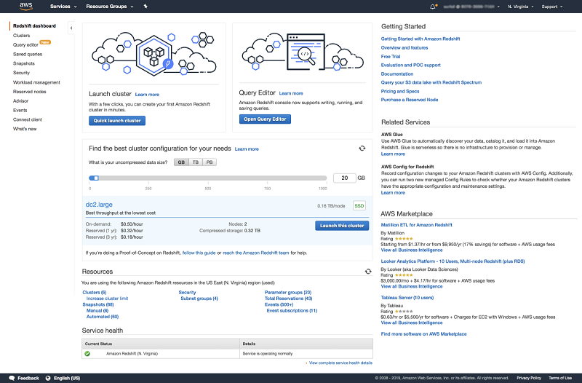The image size is (582, 383).
Task: Select GB as data size unit
Action: click(181, 162)
